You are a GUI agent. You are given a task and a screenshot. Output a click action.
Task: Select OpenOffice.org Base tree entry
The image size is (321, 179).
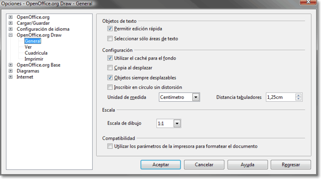click(39, 65)
